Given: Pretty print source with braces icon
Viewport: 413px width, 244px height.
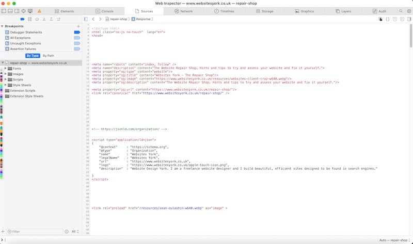Looking at the screenshot, I should coord(388,19).
